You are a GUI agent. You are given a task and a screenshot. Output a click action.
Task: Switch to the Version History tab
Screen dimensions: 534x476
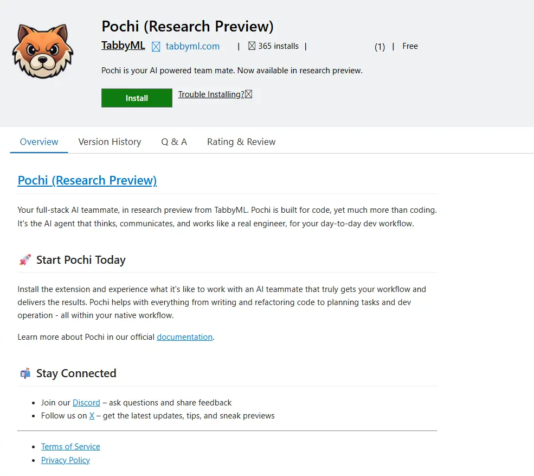coord(110,142)
